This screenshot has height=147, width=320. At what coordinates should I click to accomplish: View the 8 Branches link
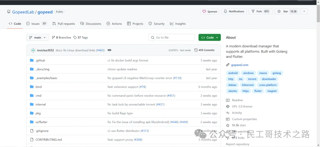click(61, 37)
